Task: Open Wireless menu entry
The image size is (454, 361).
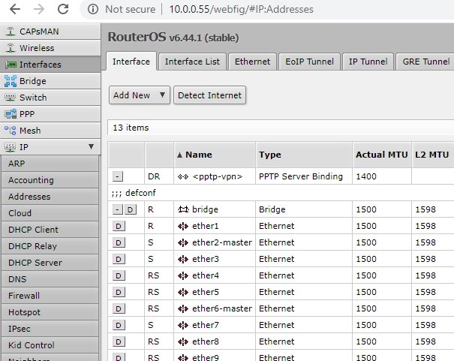Action: [50, 48]
